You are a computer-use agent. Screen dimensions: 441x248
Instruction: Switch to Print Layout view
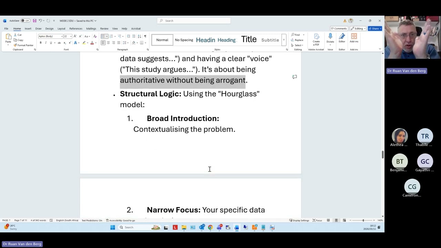336,220
